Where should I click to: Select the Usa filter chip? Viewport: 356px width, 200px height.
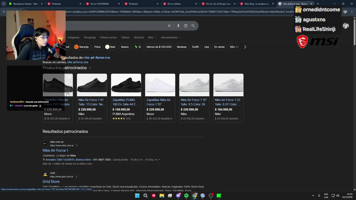206,47
